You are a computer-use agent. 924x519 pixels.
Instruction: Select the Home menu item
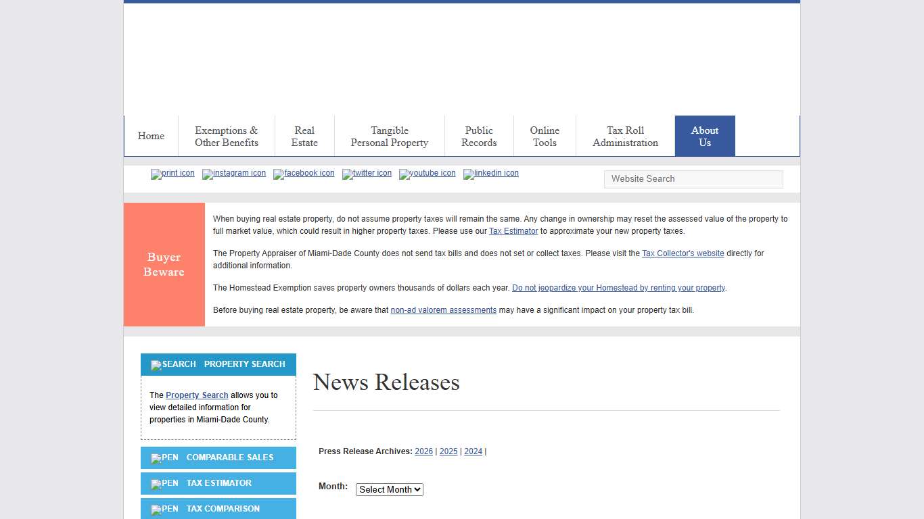tap(151, 136)
